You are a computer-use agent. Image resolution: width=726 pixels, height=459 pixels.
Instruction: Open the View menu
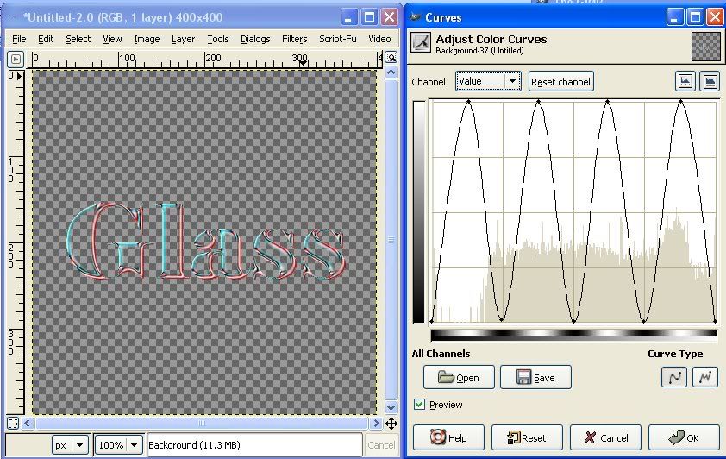click(112, 39)
